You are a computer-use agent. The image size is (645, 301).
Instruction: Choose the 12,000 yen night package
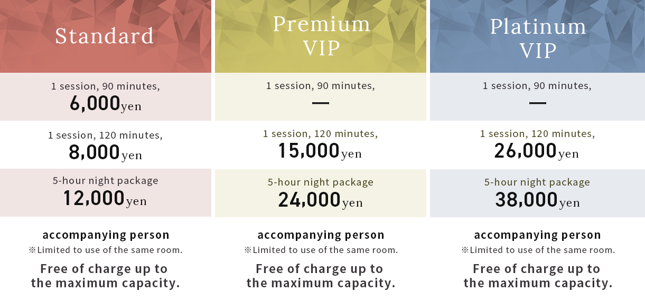pyautogui.click(x=105, y=199)
